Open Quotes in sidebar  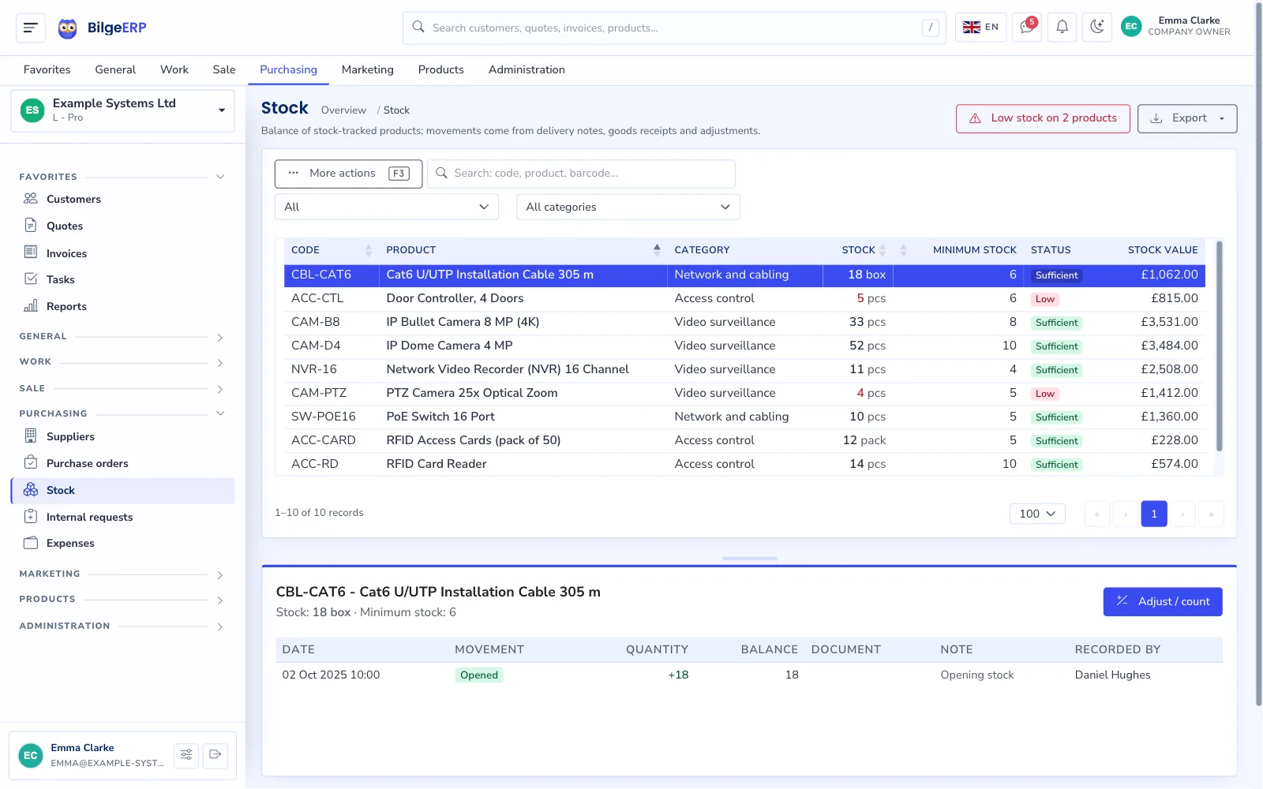coord(65,226)
